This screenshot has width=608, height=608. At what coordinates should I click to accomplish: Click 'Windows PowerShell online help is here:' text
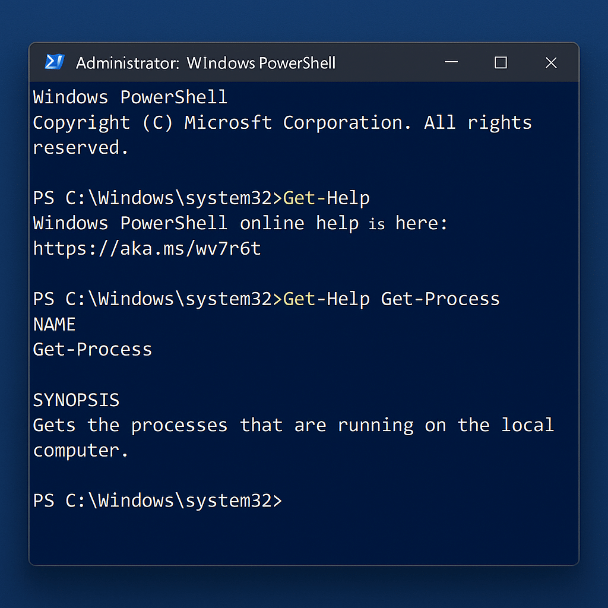240,223
